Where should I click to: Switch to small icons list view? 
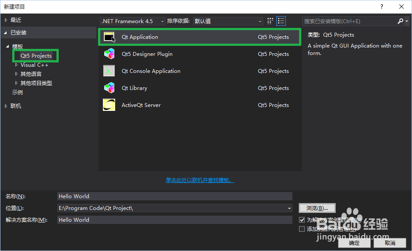[x=281, y=21]
